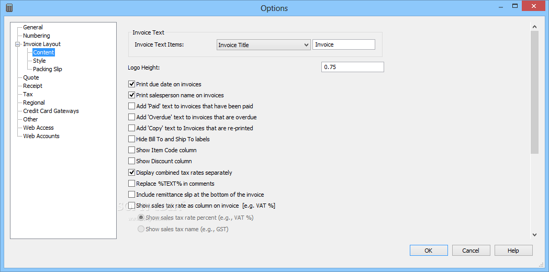
Task: Click the Logo Height input field
Action: pos(353,67)
